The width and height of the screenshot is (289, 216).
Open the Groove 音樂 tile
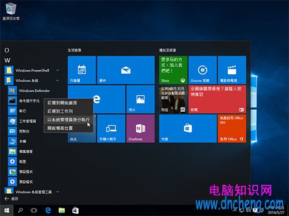point(202,70)
